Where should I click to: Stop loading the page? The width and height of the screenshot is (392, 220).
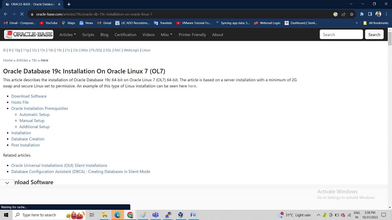coord(22,14)
